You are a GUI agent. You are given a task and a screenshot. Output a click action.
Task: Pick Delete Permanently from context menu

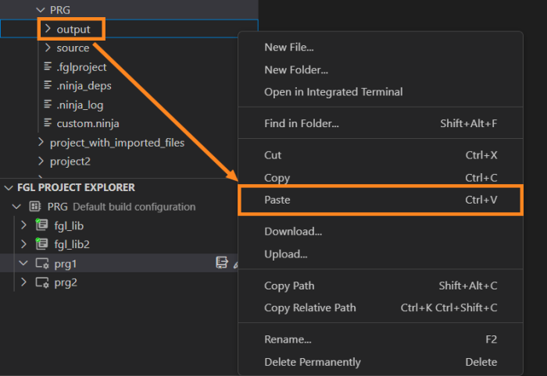312,362
